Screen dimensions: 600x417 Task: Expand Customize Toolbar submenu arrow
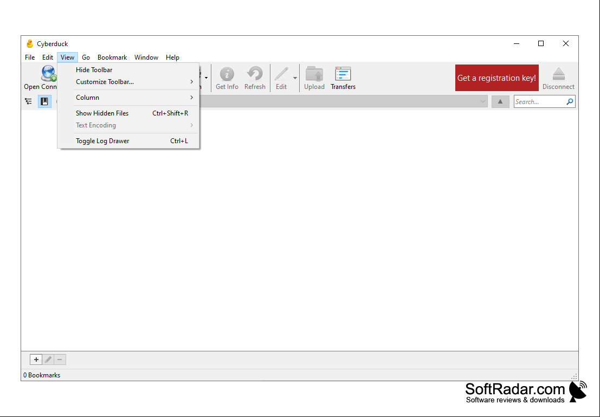pyautogui.click(x=192, y=81)
